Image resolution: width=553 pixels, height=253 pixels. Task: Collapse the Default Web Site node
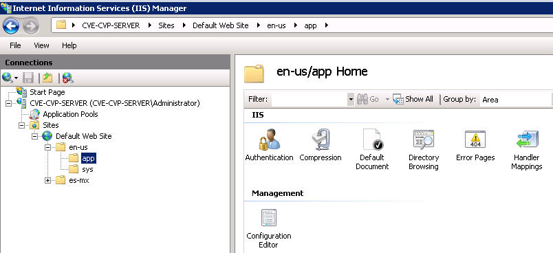(34, 136)
